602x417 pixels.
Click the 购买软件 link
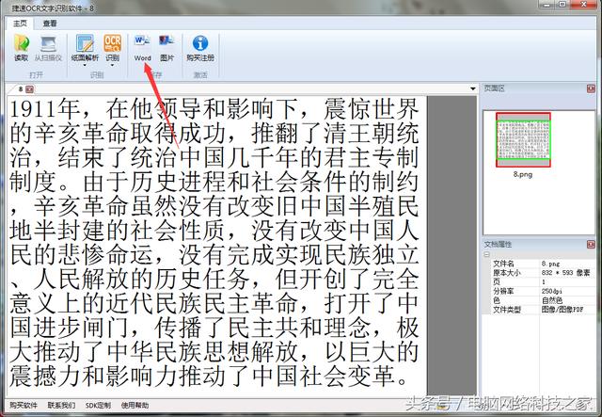pyautogui.click(x=23, y=405)
